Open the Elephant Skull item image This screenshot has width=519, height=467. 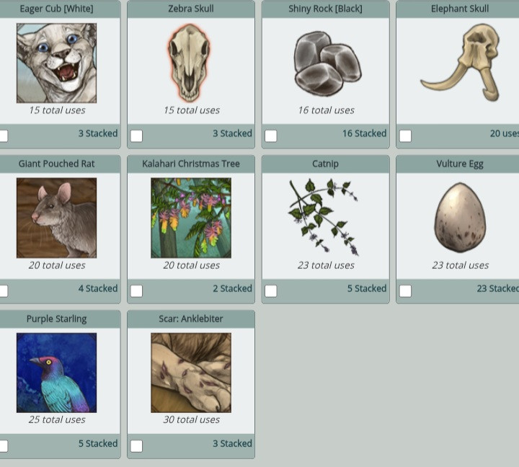[461, 63]
